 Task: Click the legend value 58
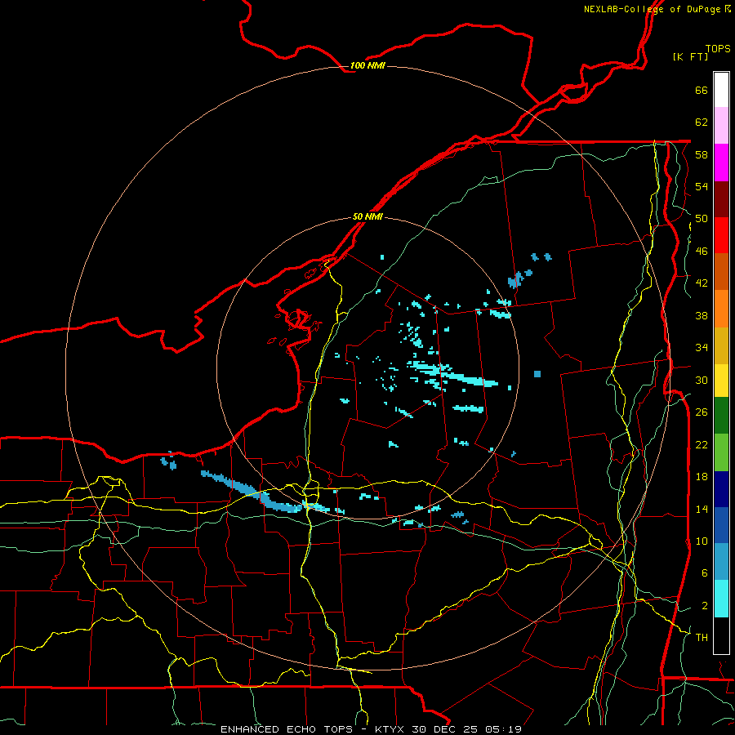pos(702,154)
